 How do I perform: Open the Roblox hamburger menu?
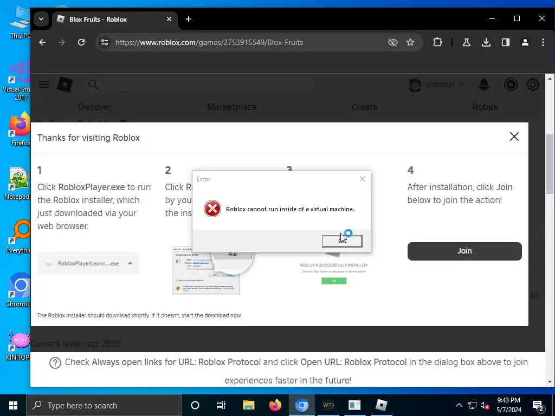[x=44, y=84]
